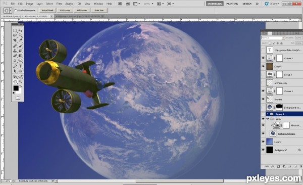Switch to the Essentials workspace
The height and width of the screenshot is (185, 303).
tap(215, 4)
